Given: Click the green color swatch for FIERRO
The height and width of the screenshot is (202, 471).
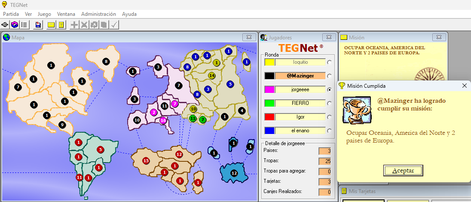Looking at the screenshot, I should click(x=269, y=103).
